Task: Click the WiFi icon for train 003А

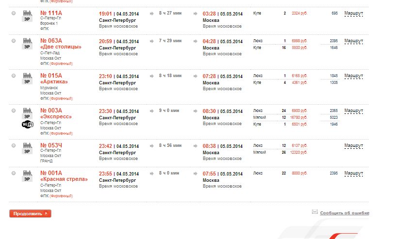Action: pos(27,125)
